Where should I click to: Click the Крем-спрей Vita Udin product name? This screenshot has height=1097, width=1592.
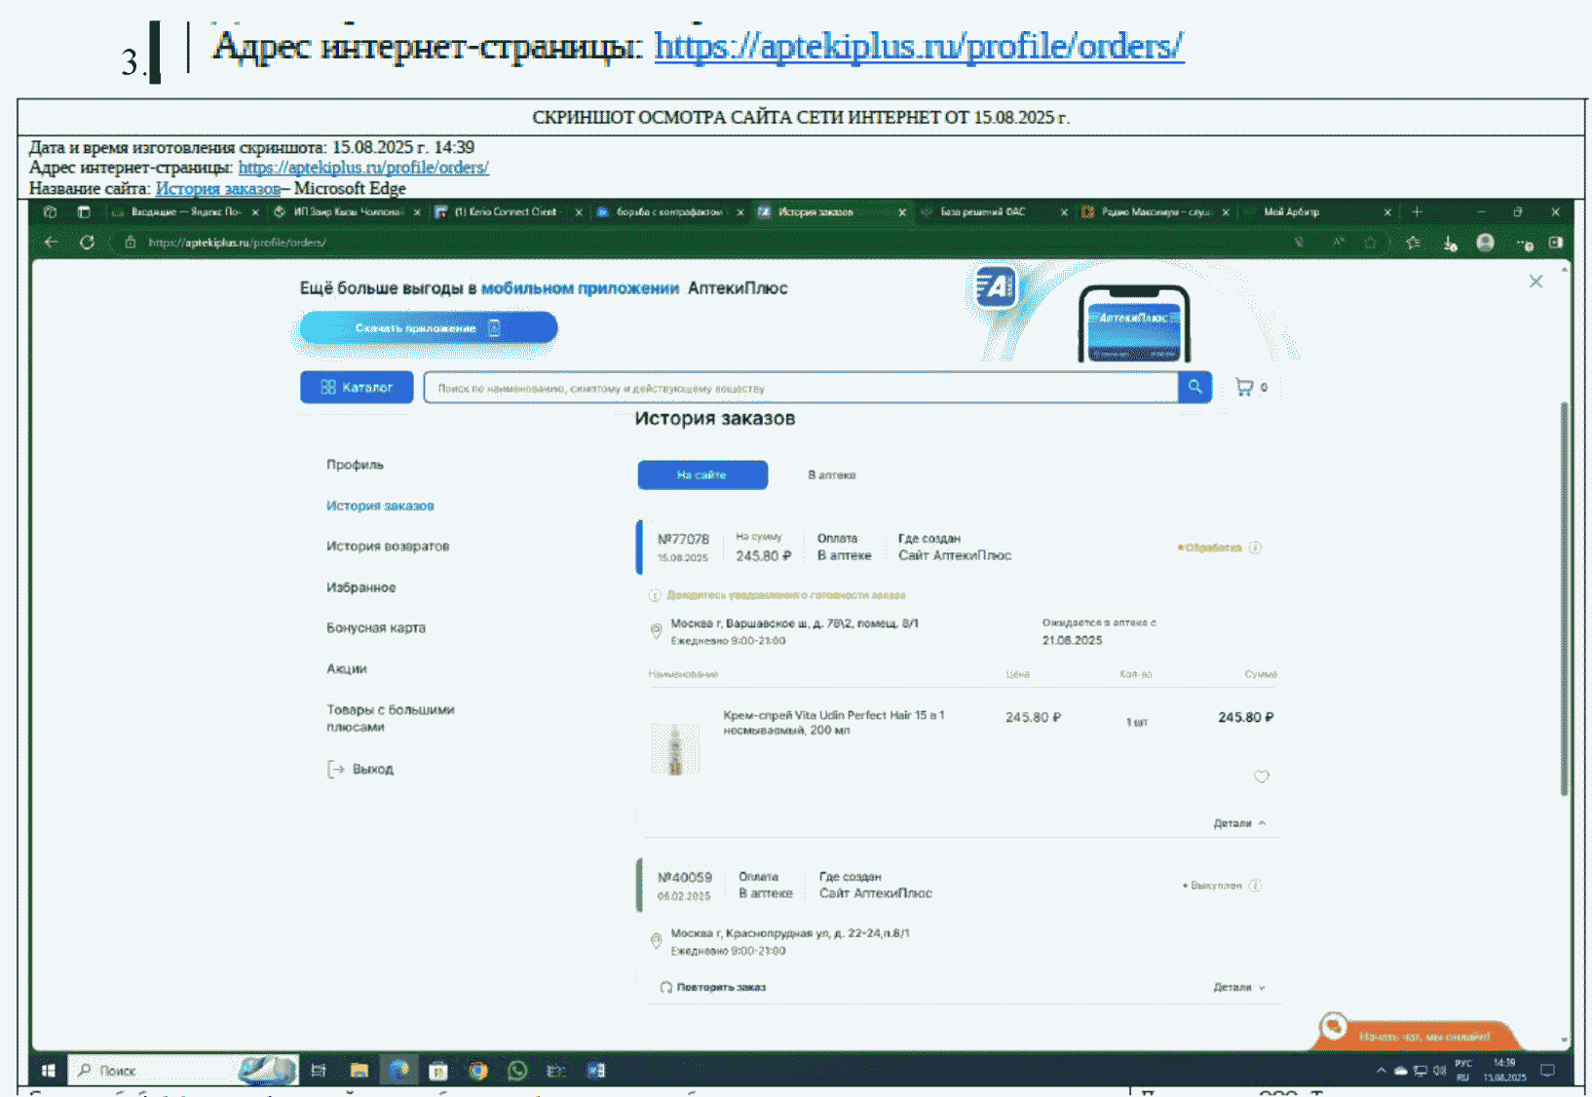833,722
